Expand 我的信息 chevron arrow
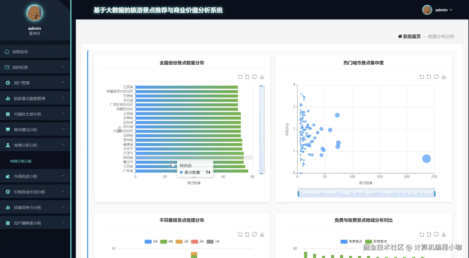The image size is (469, 258). 63,67
